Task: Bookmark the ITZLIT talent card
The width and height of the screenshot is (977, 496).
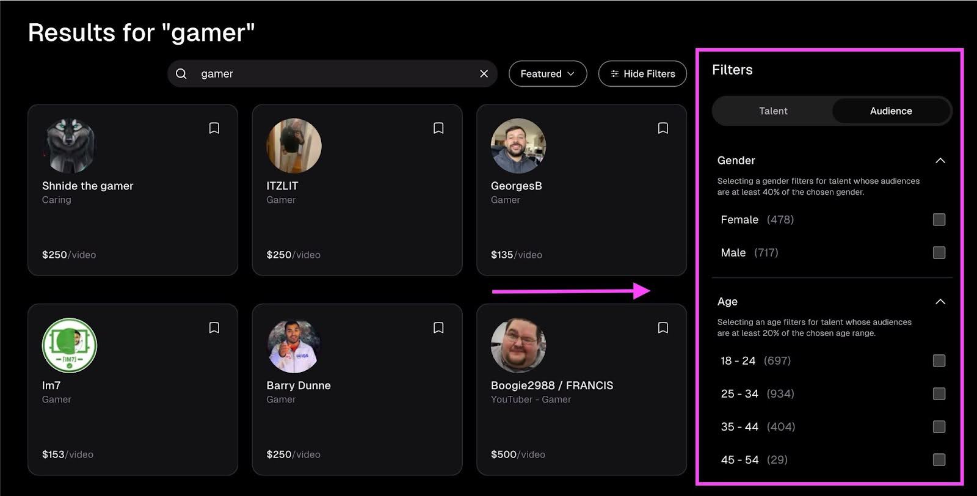Action: tap(438, 128)
